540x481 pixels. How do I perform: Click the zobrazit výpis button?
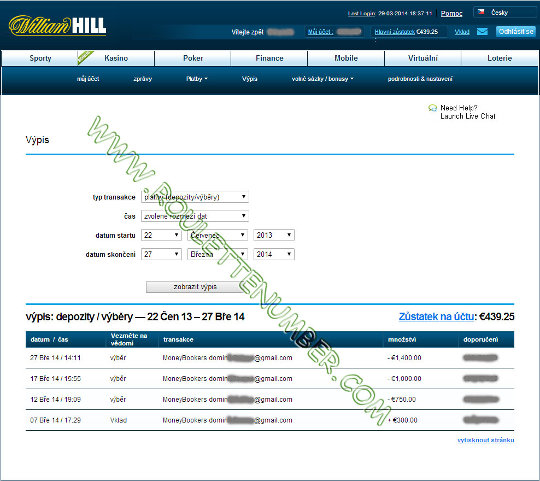coord(195,287)
